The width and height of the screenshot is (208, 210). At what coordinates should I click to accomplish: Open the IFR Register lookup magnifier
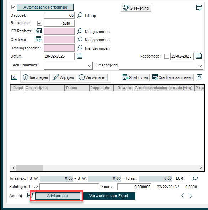point(80,31)
